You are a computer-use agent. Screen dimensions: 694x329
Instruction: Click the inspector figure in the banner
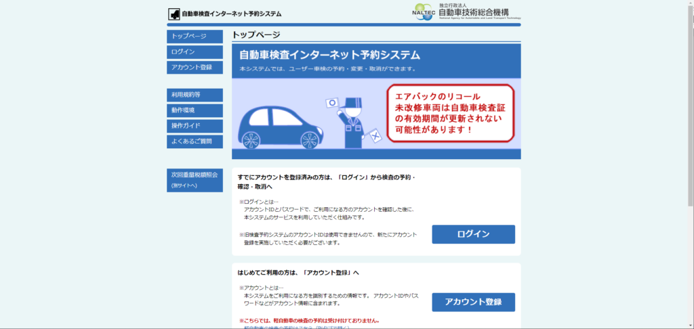350,122
